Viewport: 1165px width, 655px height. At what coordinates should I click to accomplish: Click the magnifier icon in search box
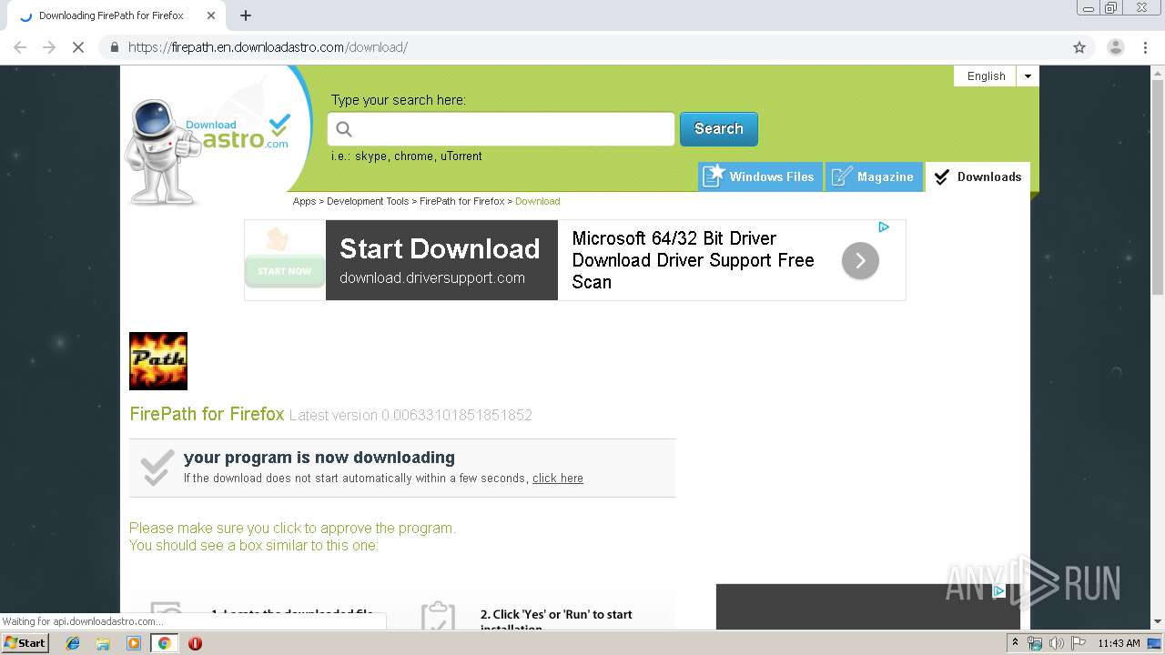coord(344,129)
